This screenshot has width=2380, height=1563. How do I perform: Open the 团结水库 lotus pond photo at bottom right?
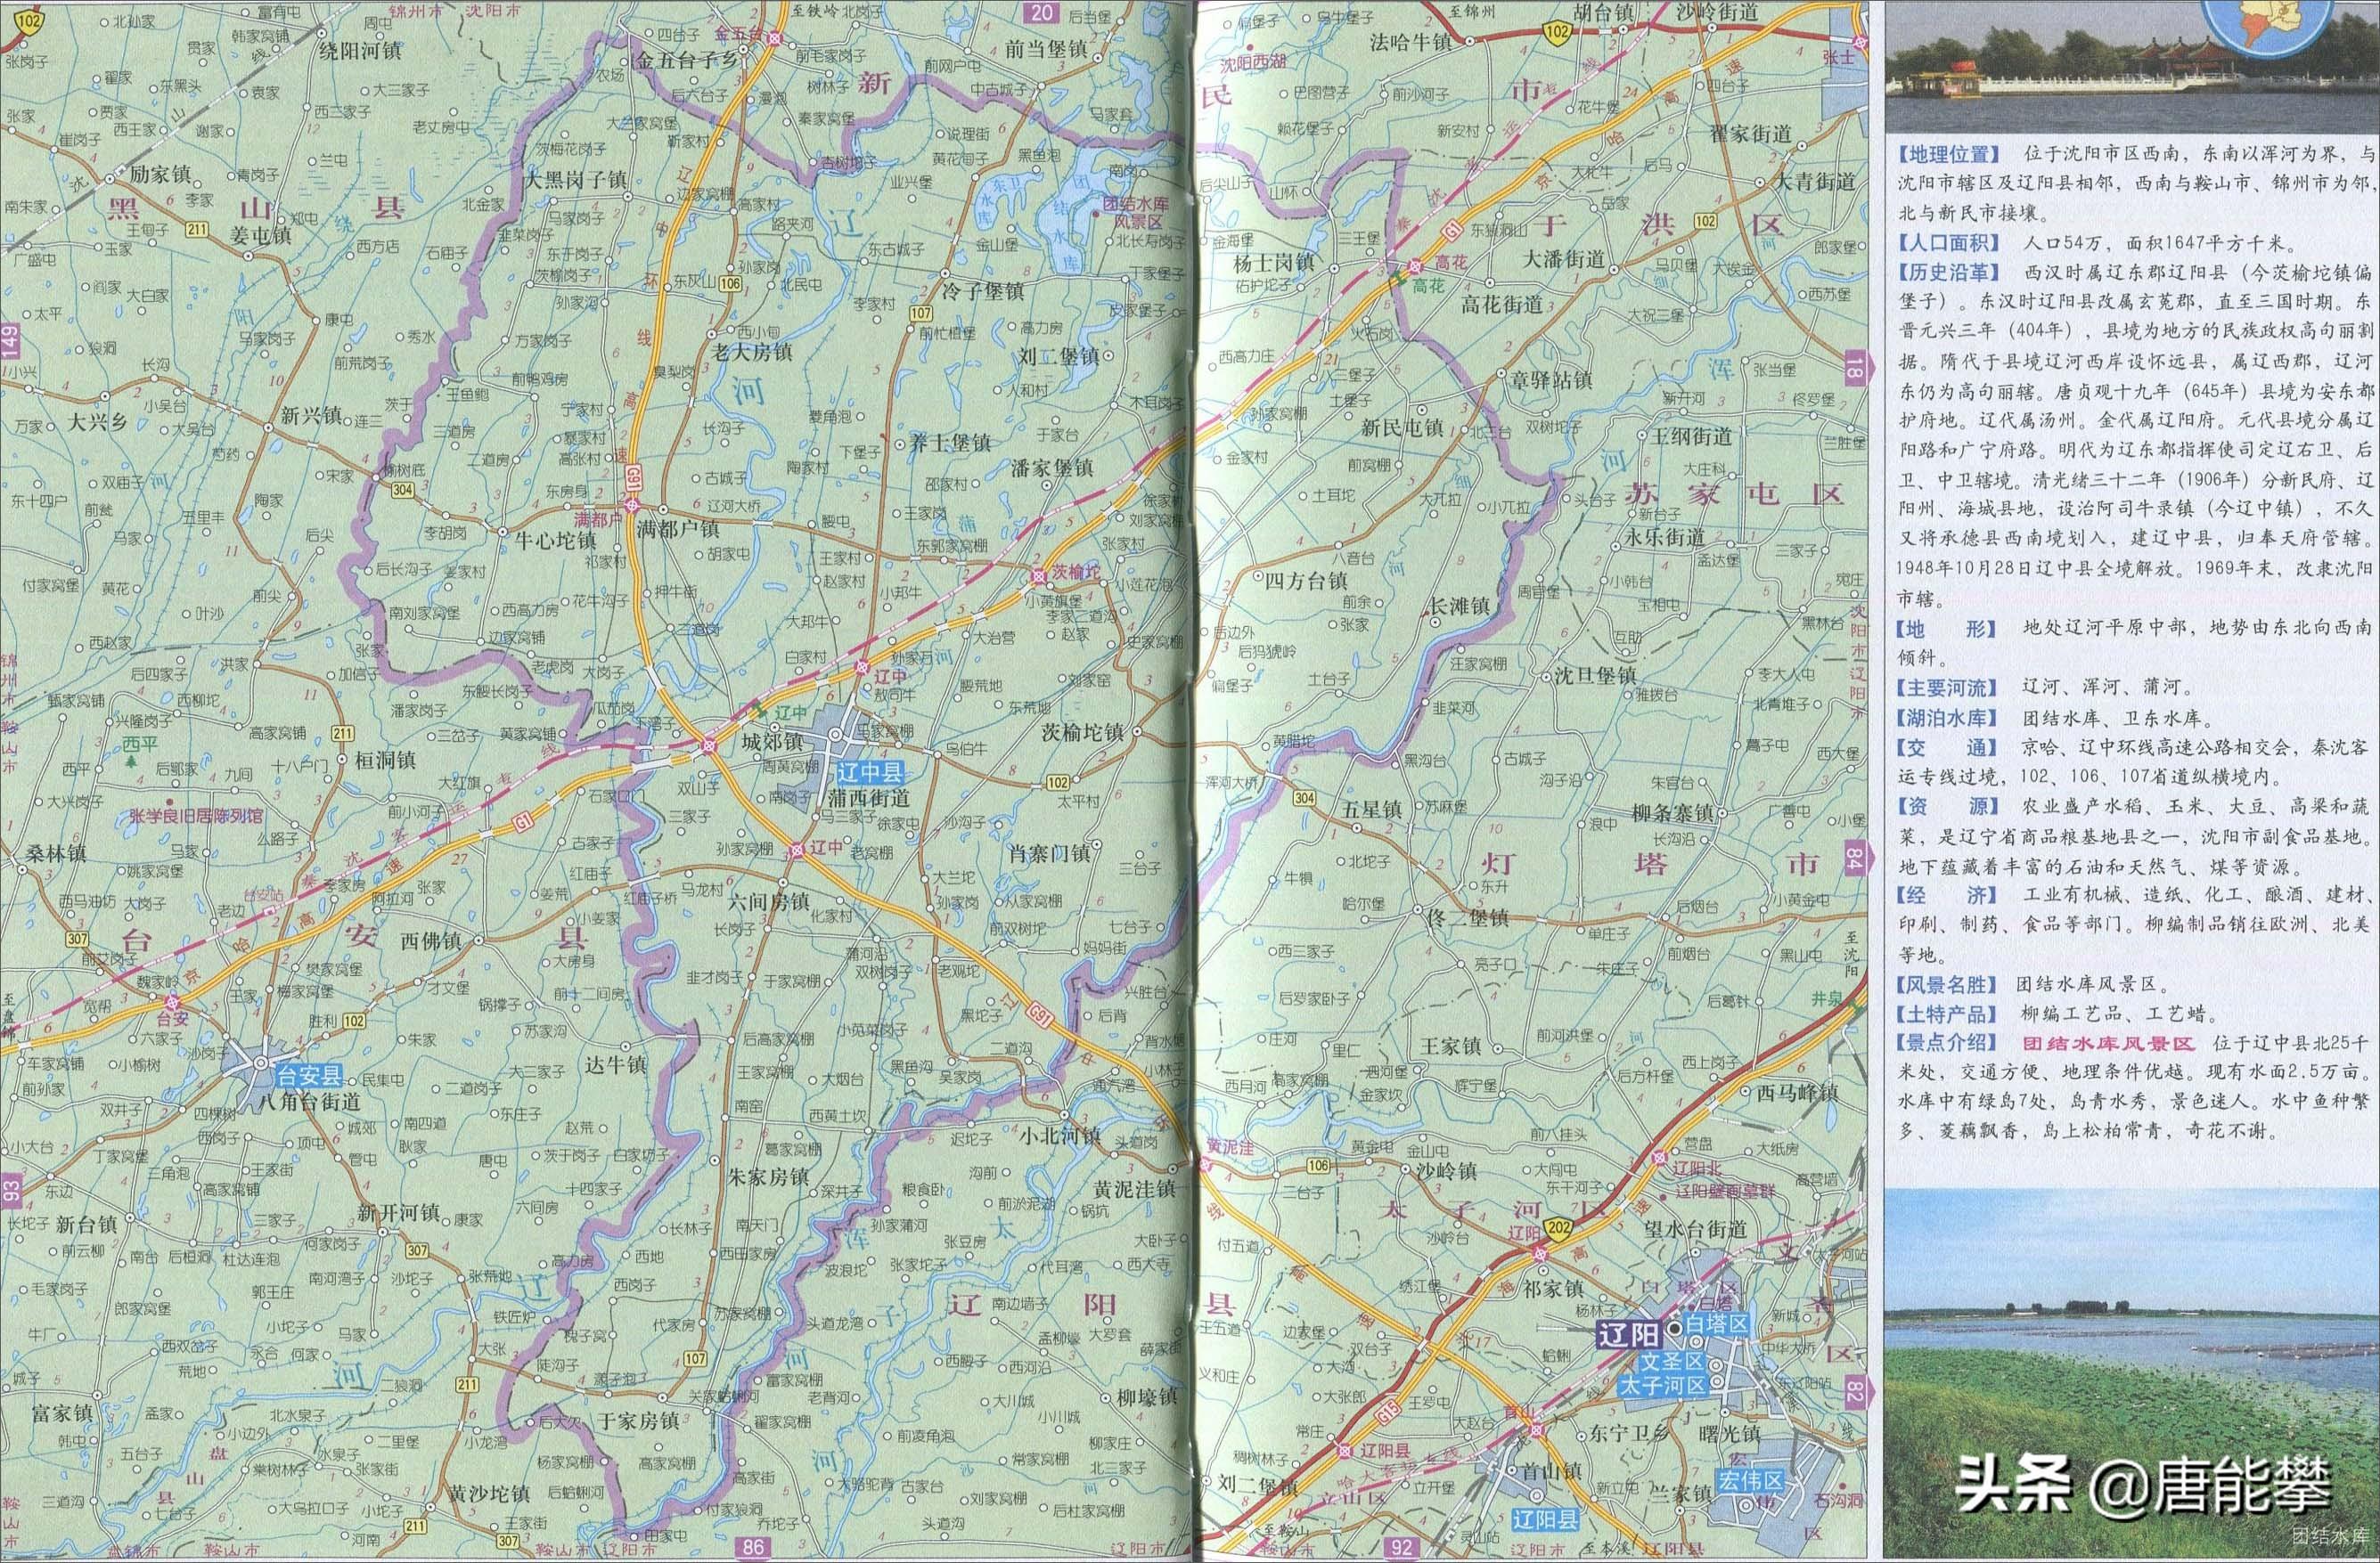click(x=2131, y=1375)
